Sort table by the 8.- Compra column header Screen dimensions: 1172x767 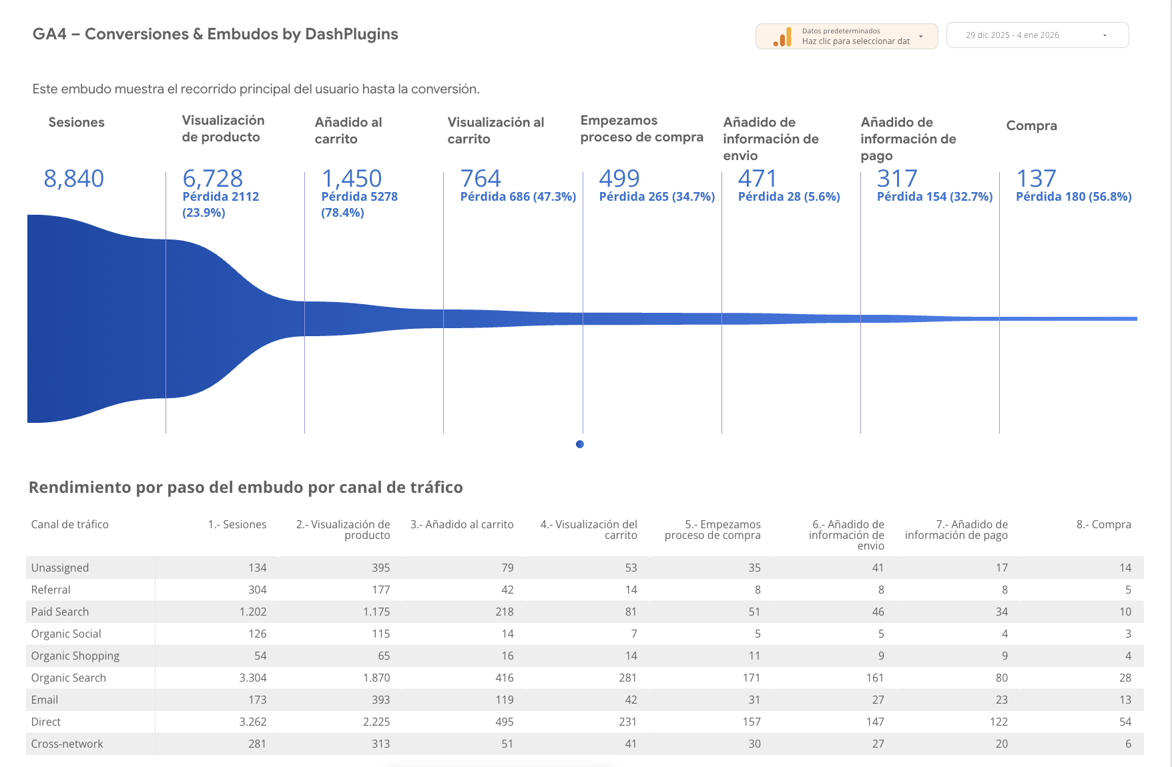tap(1103, 525)
